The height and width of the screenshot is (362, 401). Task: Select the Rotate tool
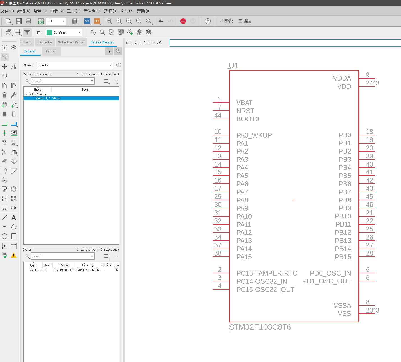[x=4, y=76]
